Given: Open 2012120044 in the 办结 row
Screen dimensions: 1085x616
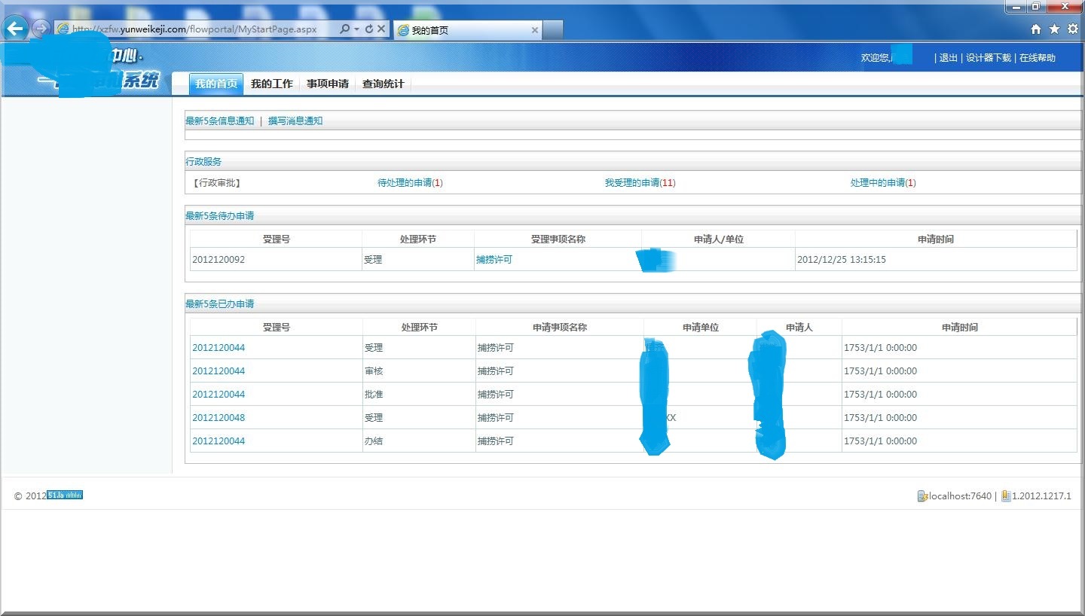Looking at the screenshot, I should click(x=219, y=441).
